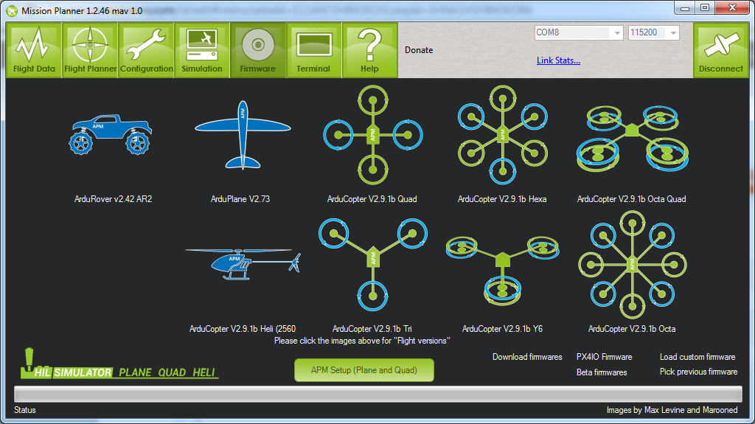Click the ArduCopter V2.9.1b Hexa label
Viewport: 755px width, 424px height.
click(x=501, y=199)
